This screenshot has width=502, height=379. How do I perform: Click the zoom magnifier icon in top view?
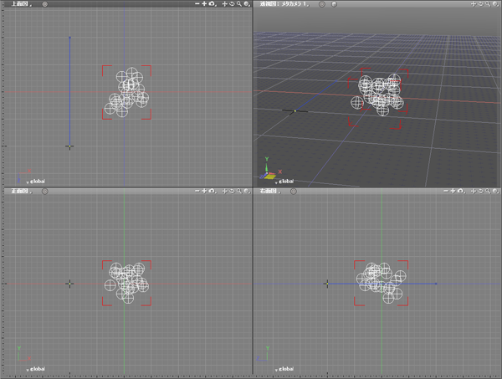pyautogui.click(x=238, y=4)
